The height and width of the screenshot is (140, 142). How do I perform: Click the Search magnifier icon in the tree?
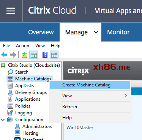(x=10, y=72)
